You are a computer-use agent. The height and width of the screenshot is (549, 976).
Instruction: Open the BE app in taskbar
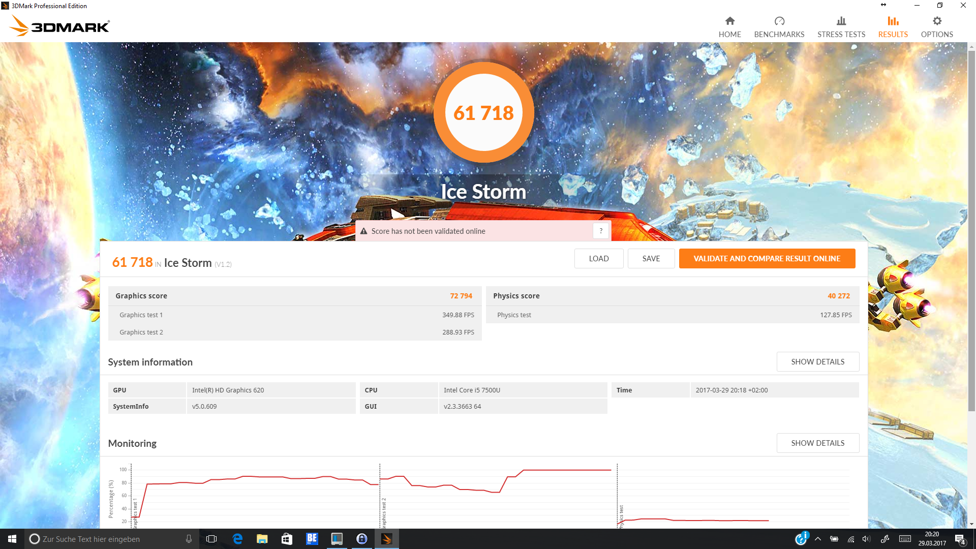312,539
